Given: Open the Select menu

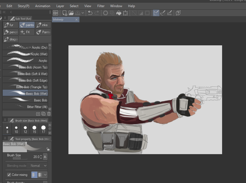Looking at the screenshot, I should click(74, 6).
